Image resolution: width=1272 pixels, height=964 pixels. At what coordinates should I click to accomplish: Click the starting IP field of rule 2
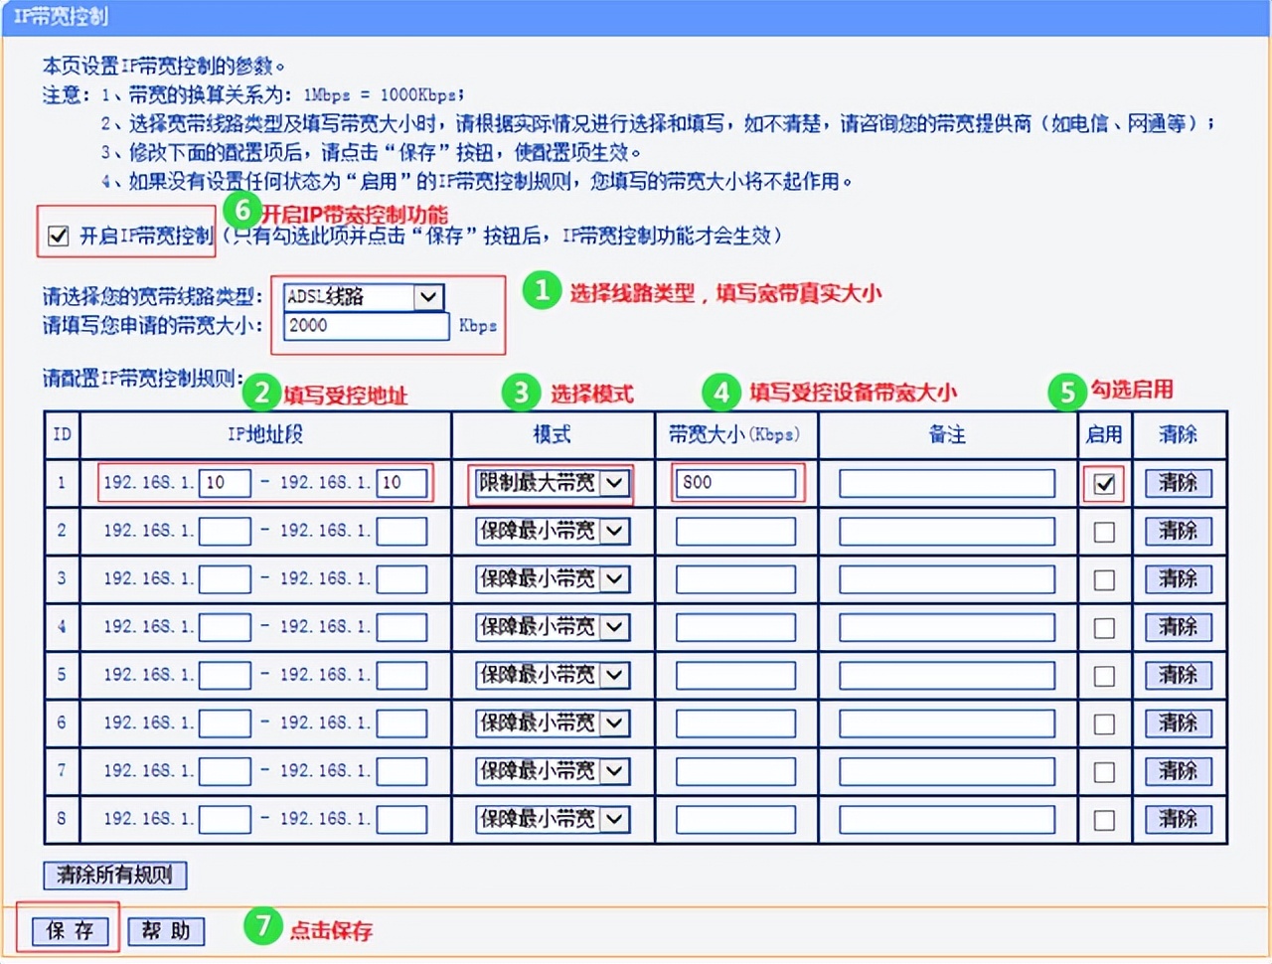tap(224, 531)
